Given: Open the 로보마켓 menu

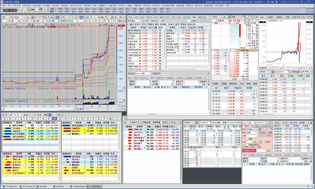Looking at the screenshot, I should click(x=55, y=5).
